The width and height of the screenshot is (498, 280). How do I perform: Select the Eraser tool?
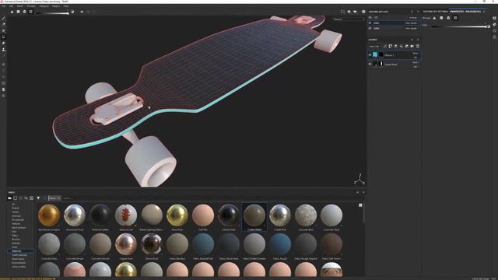pos(3,24)
